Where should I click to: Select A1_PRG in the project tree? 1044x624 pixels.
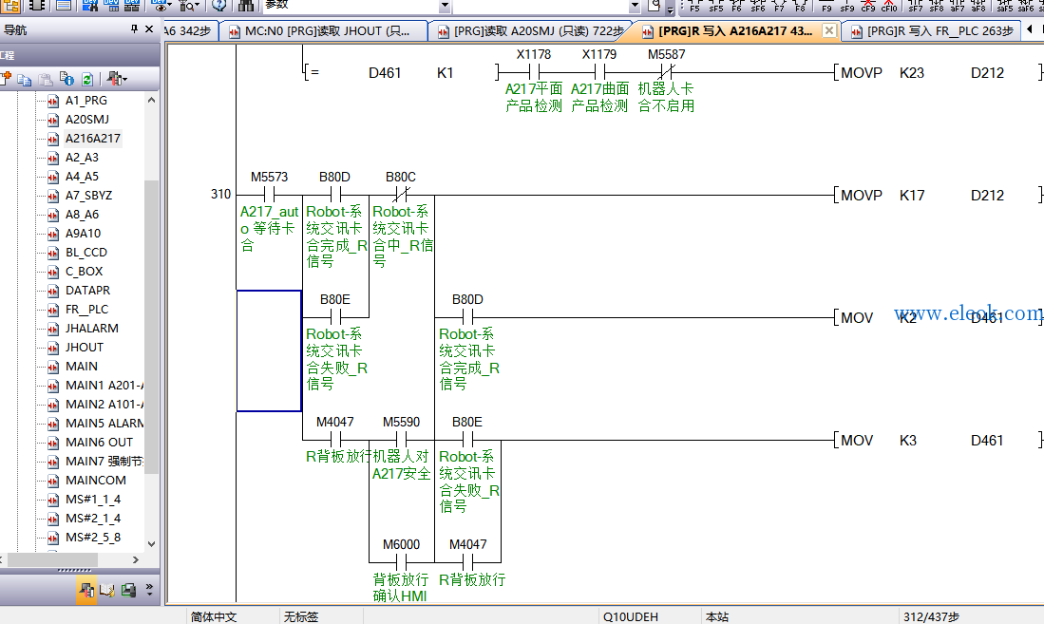(x=85, y=101)
